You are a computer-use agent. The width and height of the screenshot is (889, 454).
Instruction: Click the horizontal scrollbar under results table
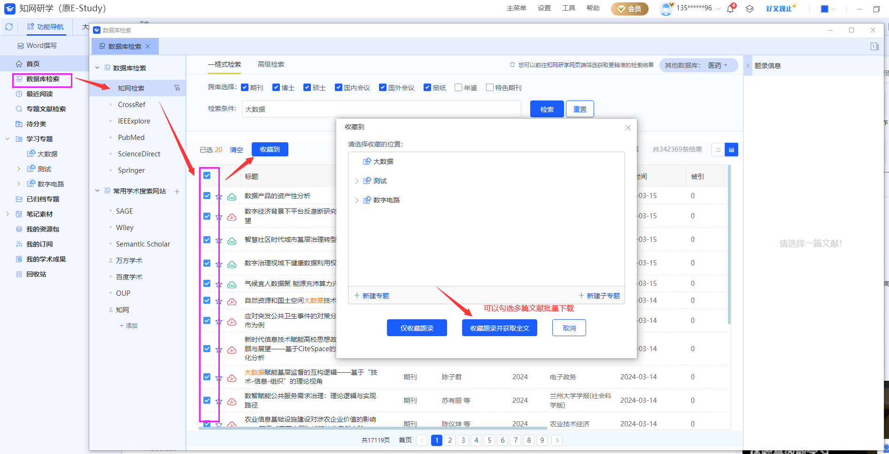[x=373, y=428]
